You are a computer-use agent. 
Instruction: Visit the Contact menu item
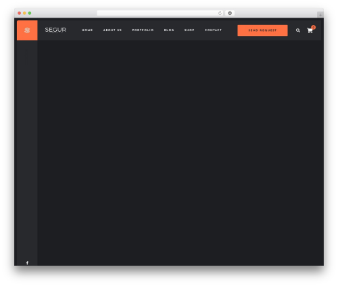(x=213, y=30)
